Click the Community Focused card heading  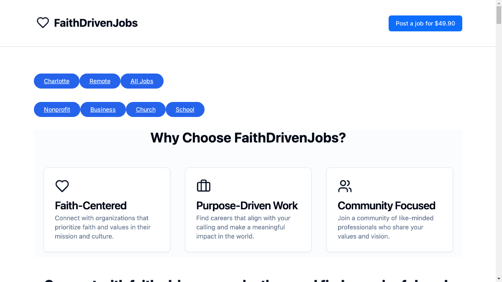tap(387, 206)
